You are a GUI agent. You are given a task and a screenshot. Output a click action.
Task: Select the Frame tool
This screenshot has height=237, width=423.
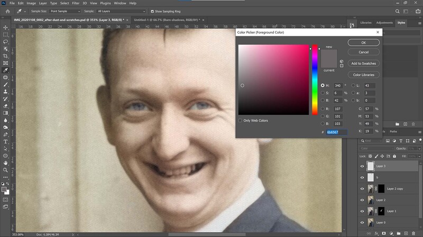coord(5,63)
